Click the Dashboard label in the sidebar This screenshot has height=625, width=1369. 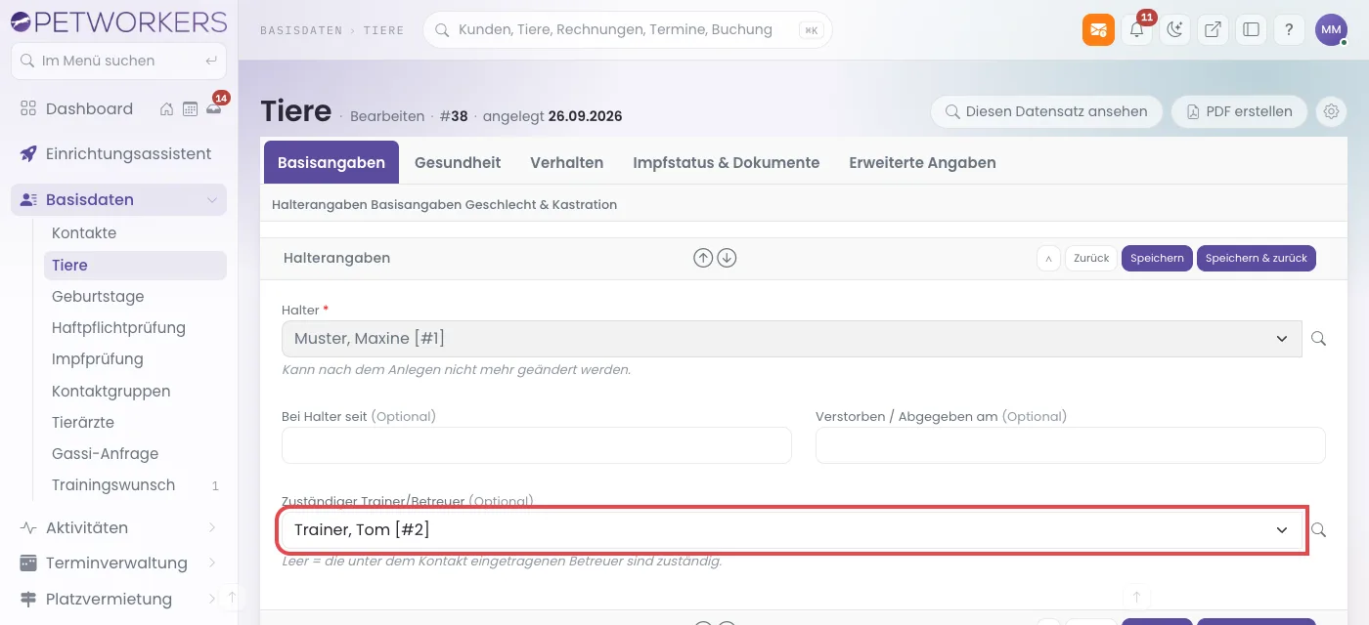89,108
